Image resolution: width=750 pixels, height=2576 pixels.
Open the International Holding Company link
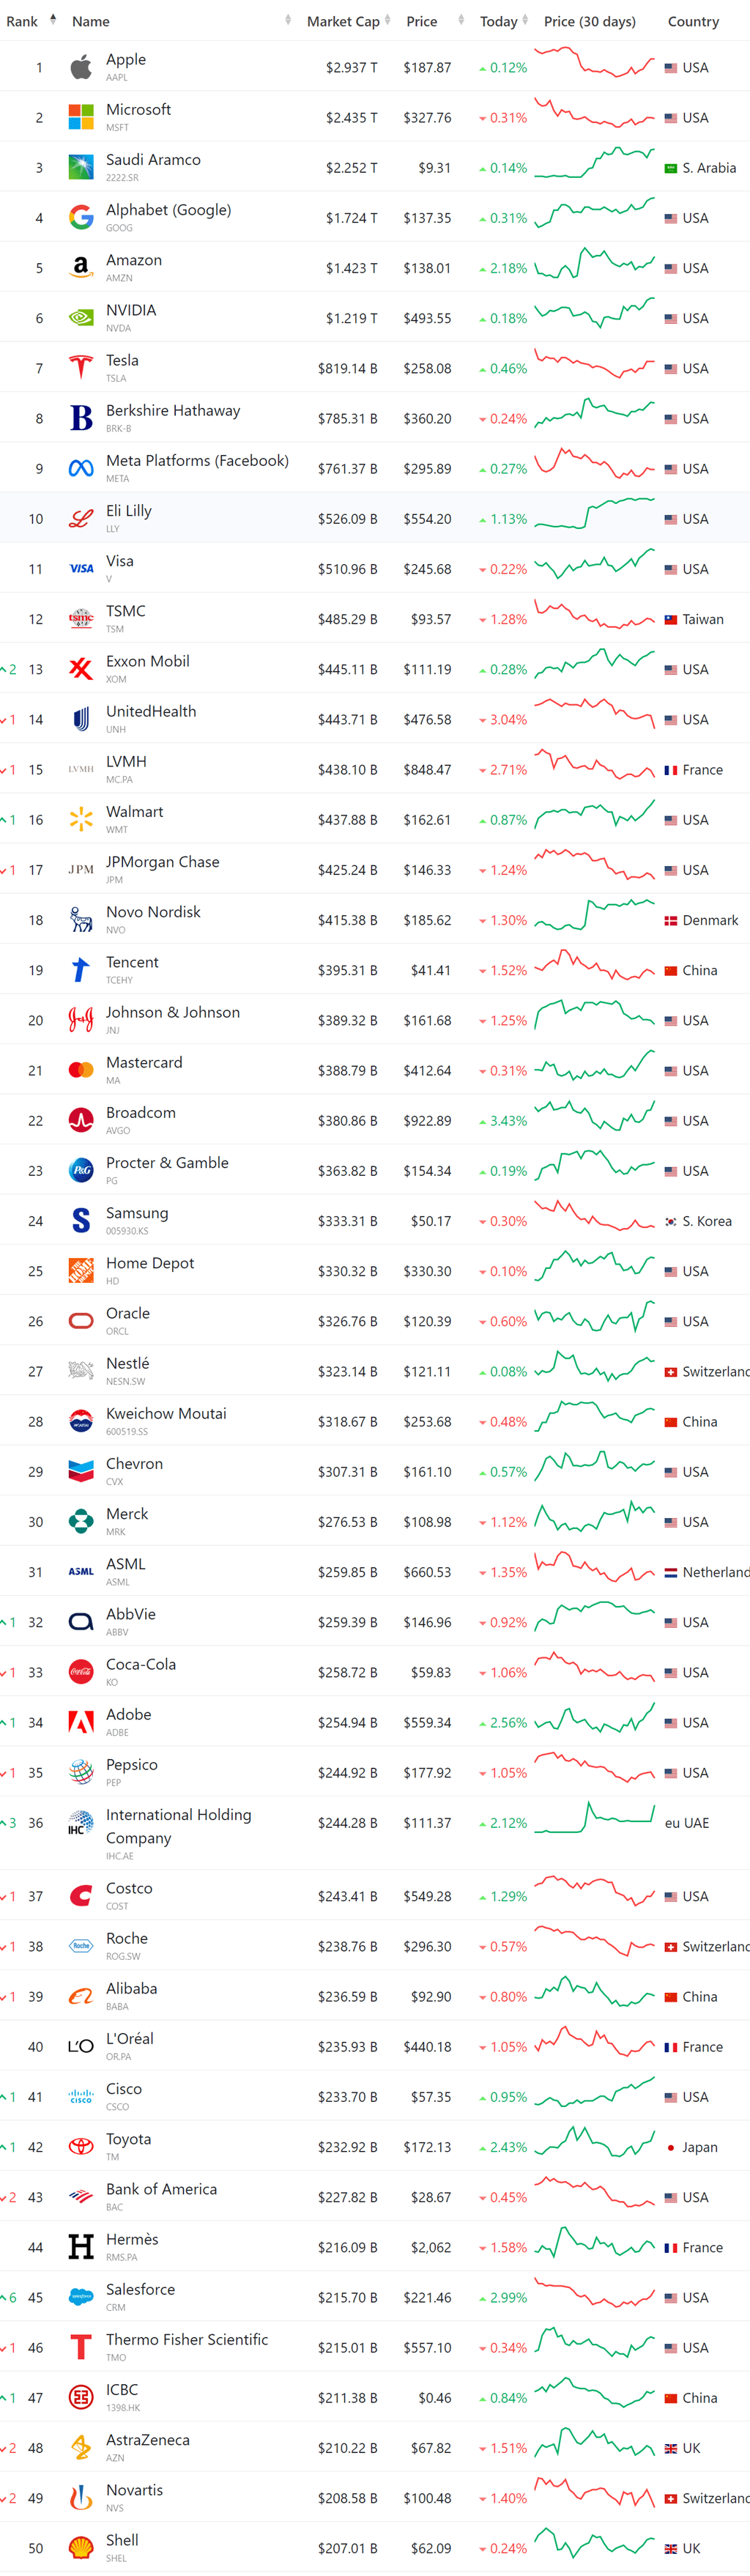(x=178, y=1826)
